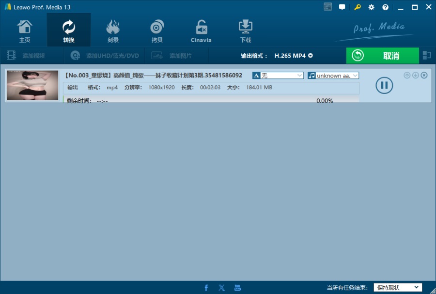Expand the subtitle 无 dropdown
This screenshot has height=294, width=436.
coord(278,75)
